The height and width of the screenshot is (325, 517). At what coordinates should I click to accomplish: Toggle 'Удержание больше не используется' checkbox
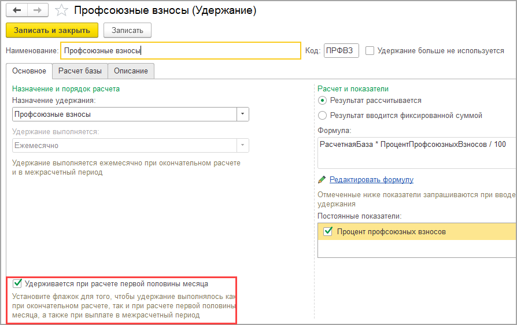click(x=370, y=51)
